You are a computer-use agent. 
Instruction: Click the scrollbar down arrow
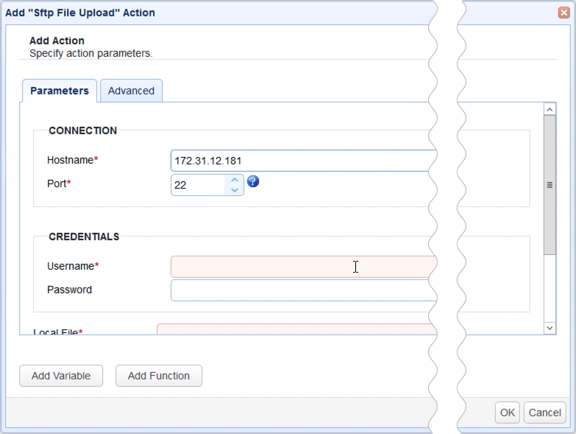point(550,328)
